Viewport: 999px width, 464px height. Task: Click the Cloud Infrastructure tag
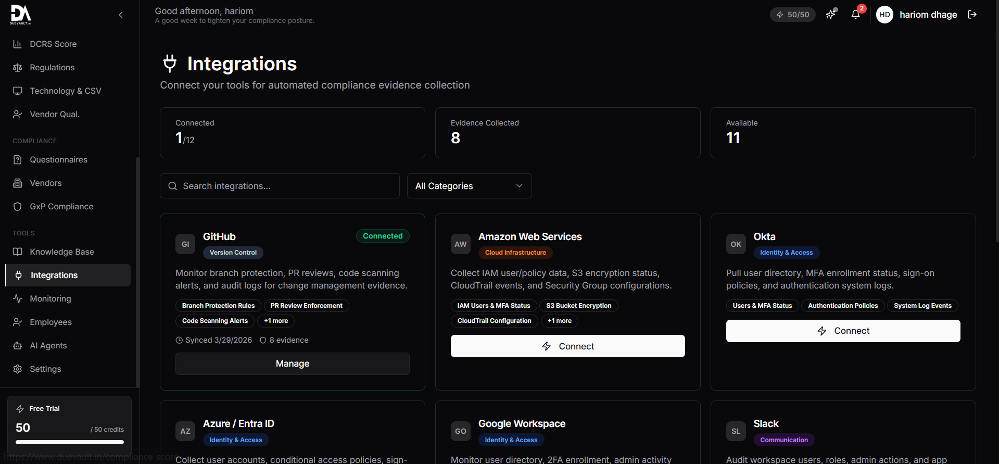tap(515, 253)
